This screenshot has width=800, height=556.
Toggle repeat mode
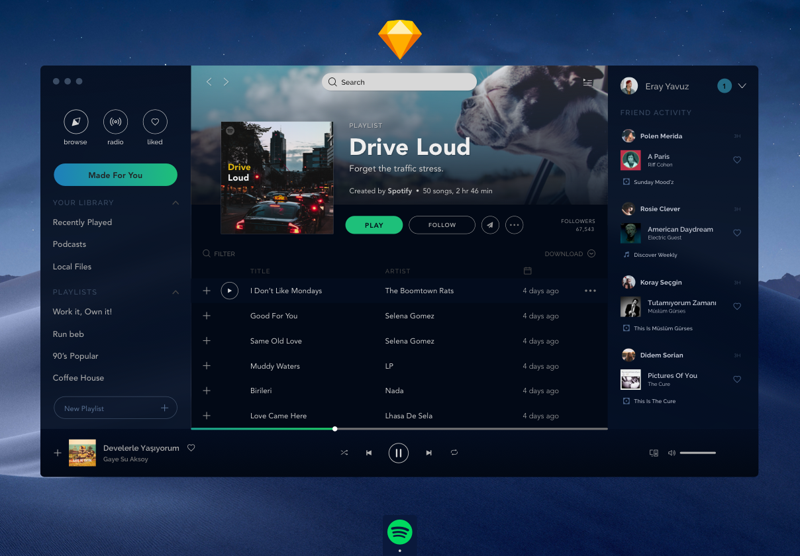point(454,453)
